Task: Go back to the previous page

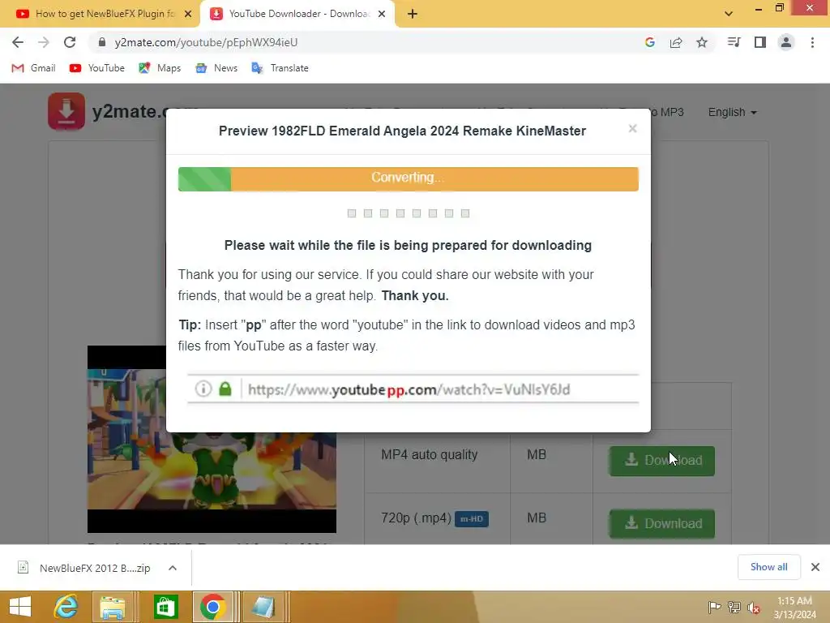Action: coord(18,42)
